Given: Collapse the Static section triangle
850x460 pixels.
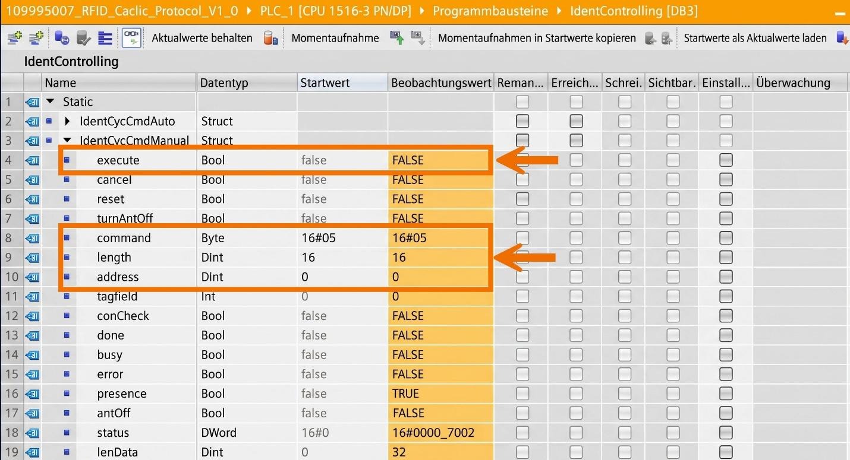Looking at the screenshot, I should (51, 101).
